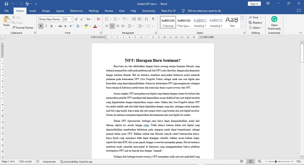Toggle Bold formatting
Image resolution: width=304 pixels, height=165 pixels.
point(41,26)
